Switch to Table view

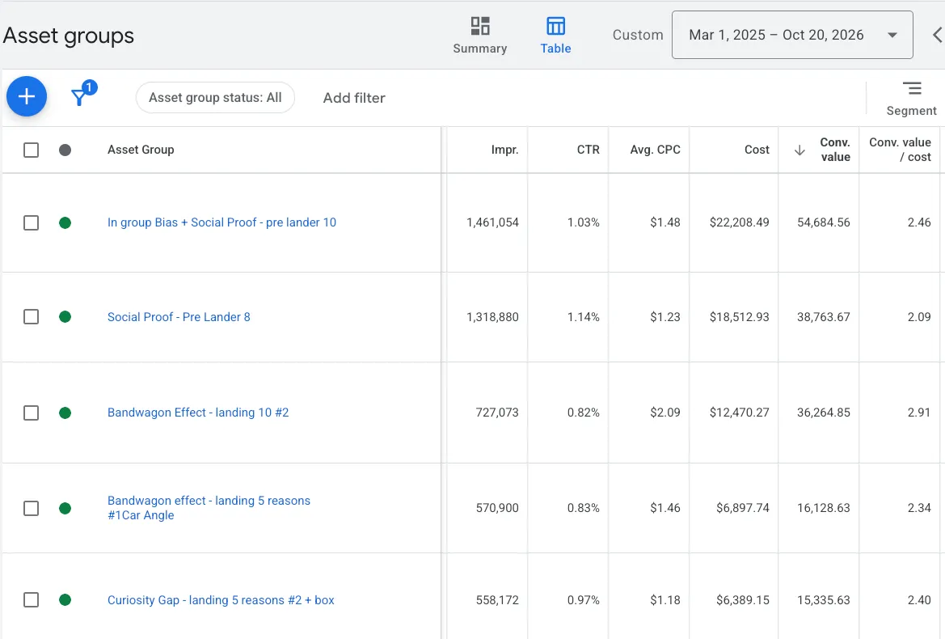point(555,36)
